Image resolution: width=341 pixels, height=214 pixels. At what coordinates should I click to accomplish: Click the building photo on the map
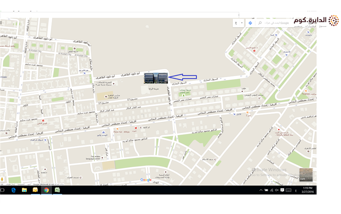156,78
